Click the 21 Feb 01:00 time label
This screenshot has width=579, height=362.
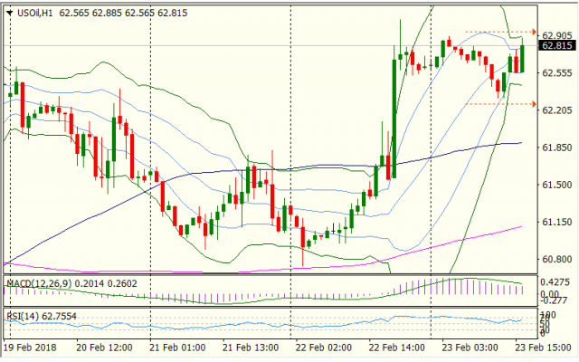point(177,348)
